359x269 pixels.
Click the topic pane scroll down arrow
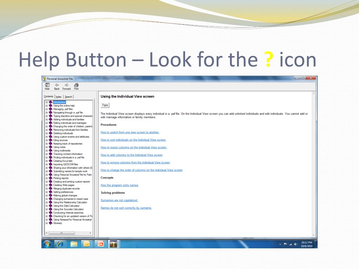pos(313,235)
